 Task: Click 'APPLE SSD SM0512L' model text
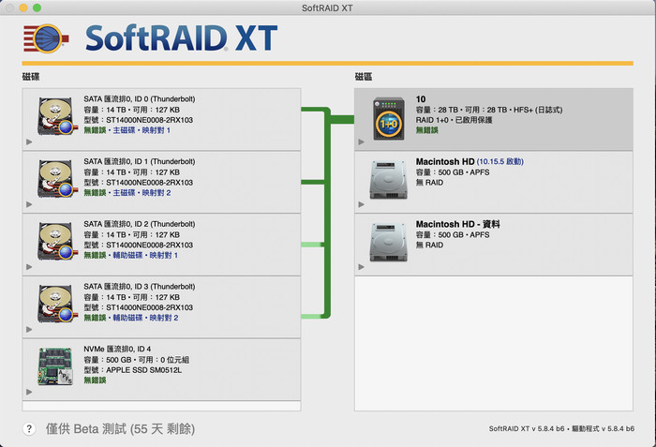144,370
